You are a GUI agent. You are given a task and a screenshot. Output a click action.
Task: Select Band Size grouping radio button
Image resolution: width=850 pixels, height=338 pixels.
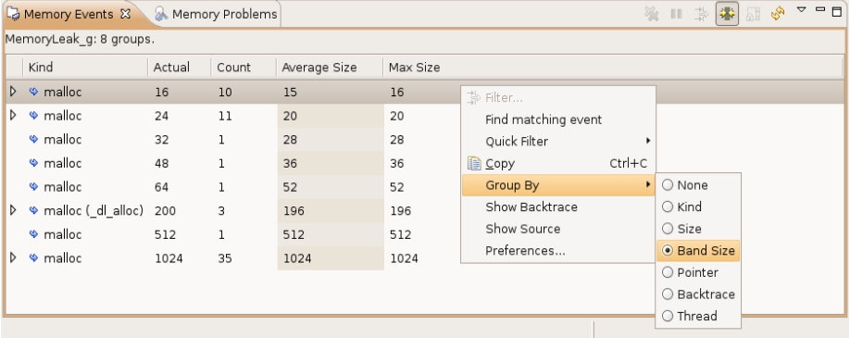pyautogui.click(x=668, y=250)
